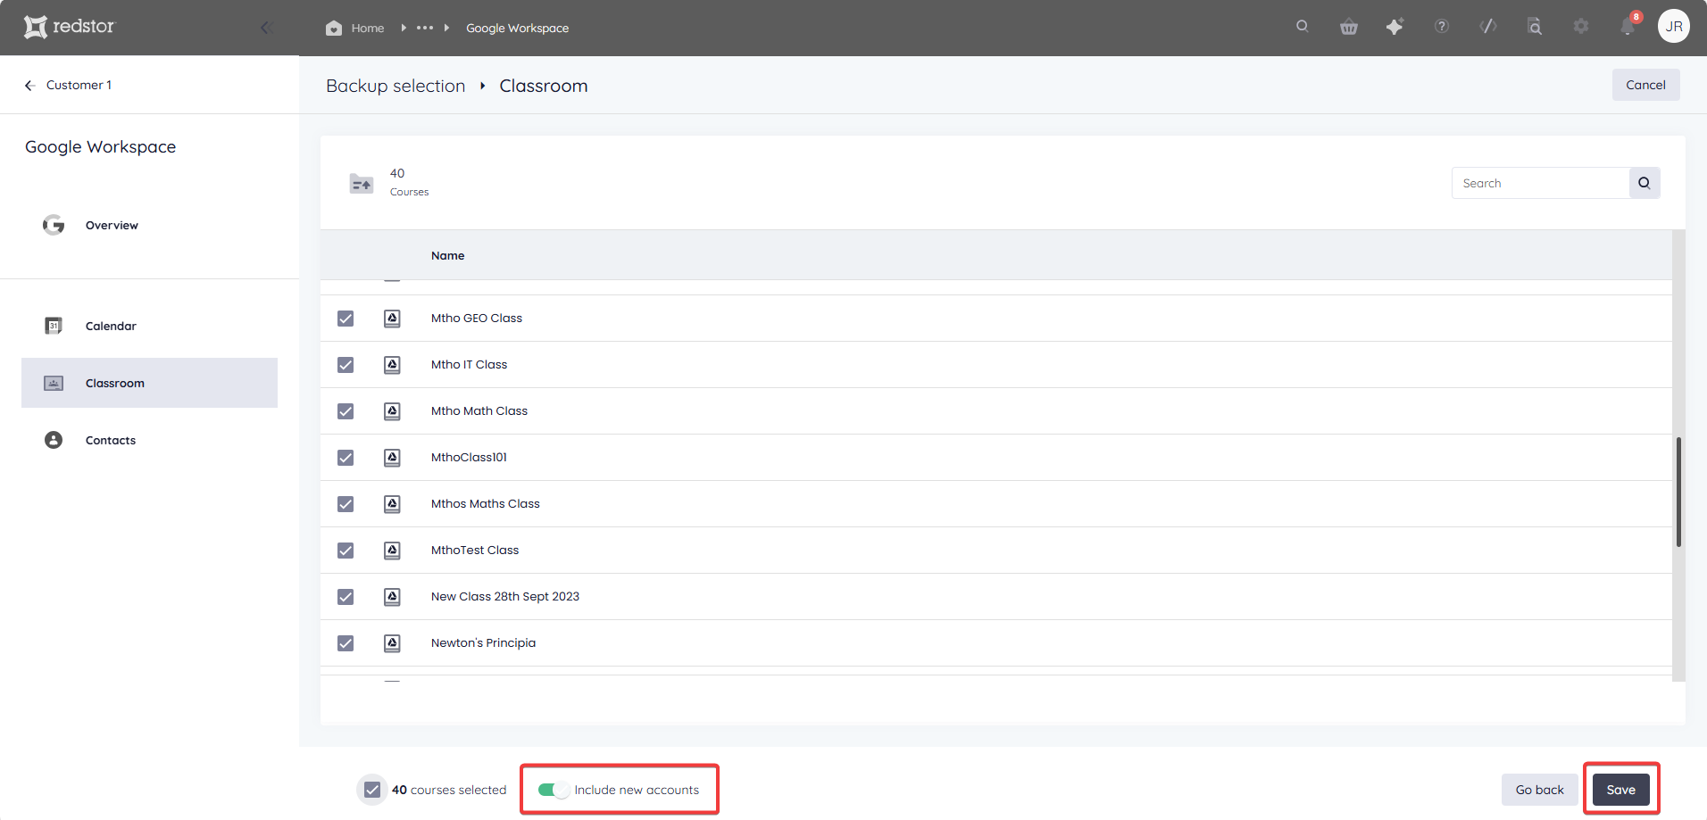Uncheck New Class 28th Sept 2023 checkbox
The height and width of the screenshot is (820, 1707).
[x=346, y=597]
